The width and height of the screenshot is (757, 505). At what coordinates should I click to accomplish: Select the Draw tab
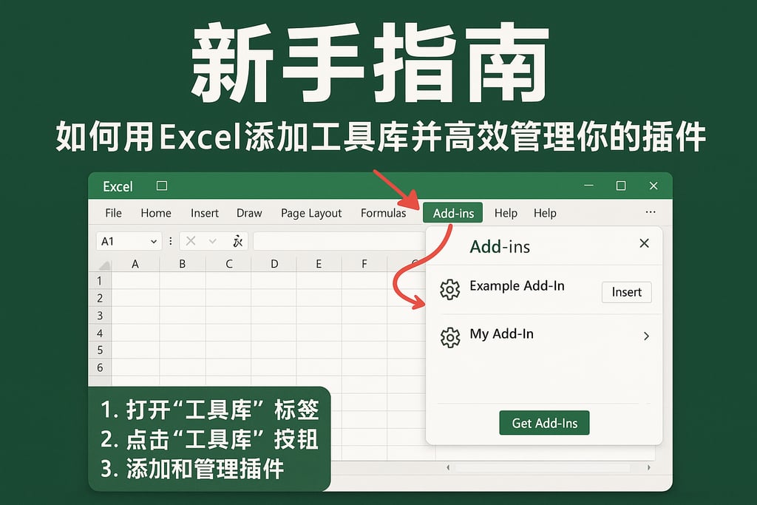249,212
